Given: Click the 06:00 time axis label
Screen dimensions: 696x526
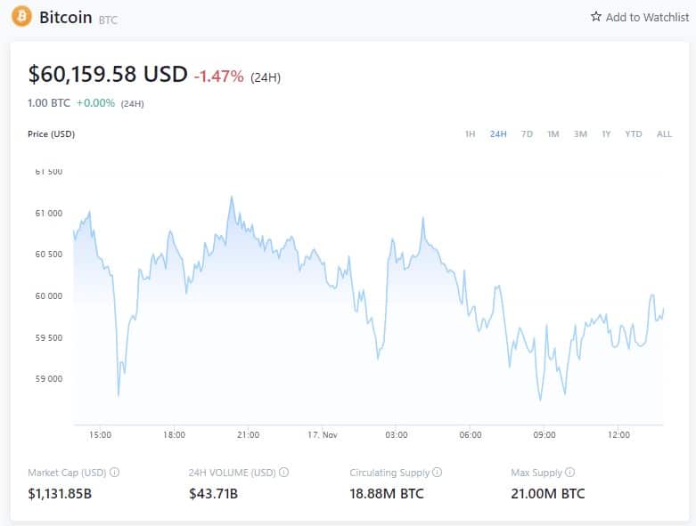Looking at the screenshot, I should [471, 434].
